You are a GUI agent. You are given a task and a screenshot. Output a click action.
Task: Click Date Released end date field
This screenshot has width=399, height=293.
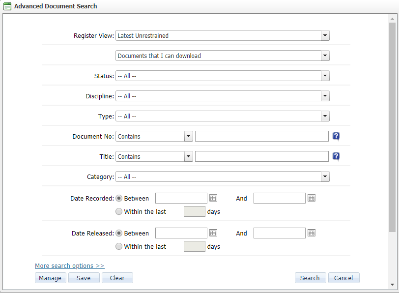click(x=280, y=233)
